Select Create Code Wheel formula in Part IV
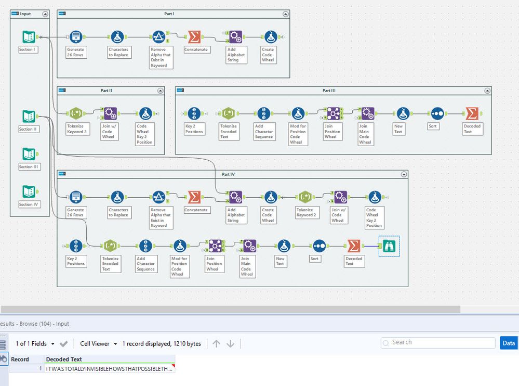Screen dimensions: 519x386 [x=271, y=197]
